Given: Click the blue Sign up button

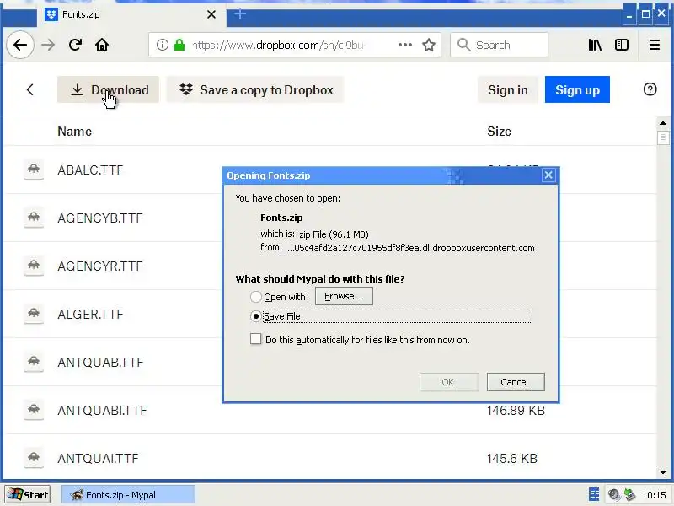Looking at the screenshot, I should click(577, 89).
